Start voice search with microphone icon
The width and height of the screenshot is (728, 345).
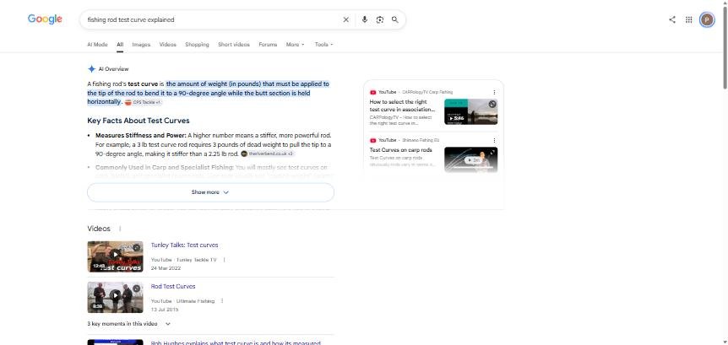click(365, 19)
